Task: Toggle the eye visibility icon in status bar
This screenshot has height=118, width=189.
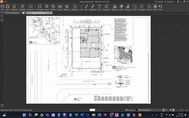Action: tap(160, 110)
